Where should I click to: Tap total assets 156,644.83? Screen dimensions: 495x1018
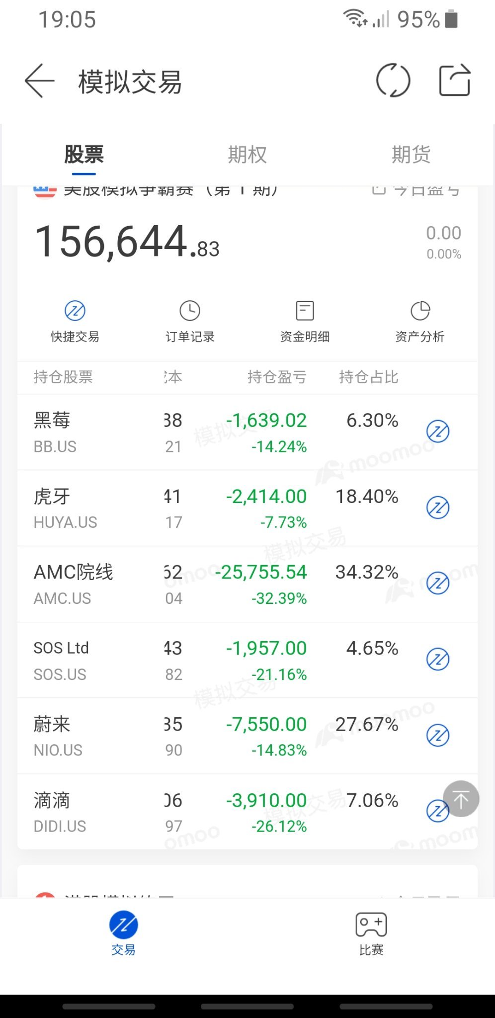pos(127,242)
